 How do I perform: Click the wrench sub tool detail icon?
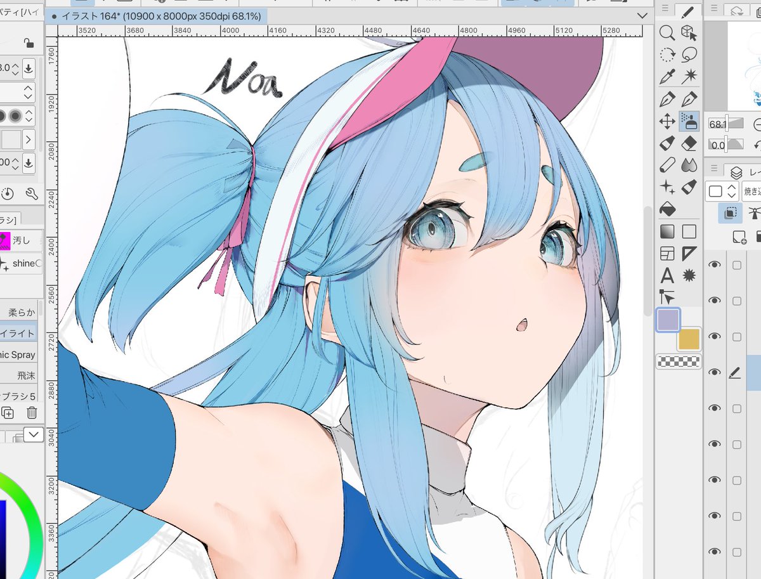click(32, 193)
